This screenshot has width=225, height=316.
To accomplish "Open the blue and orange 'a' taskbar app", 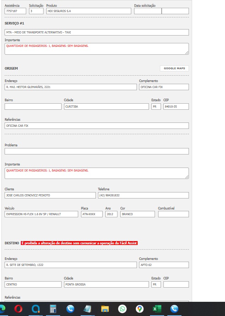I will [x=36, y=309].
